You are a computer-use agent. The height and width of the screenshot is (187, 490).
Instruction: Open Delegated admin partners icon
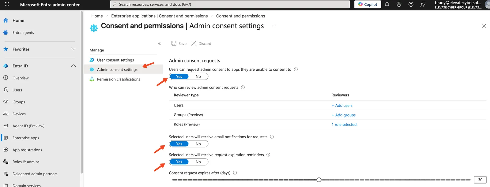tap(6, 174)
